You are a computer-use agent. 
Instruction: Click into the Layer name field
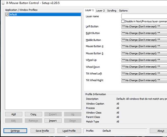144,16
